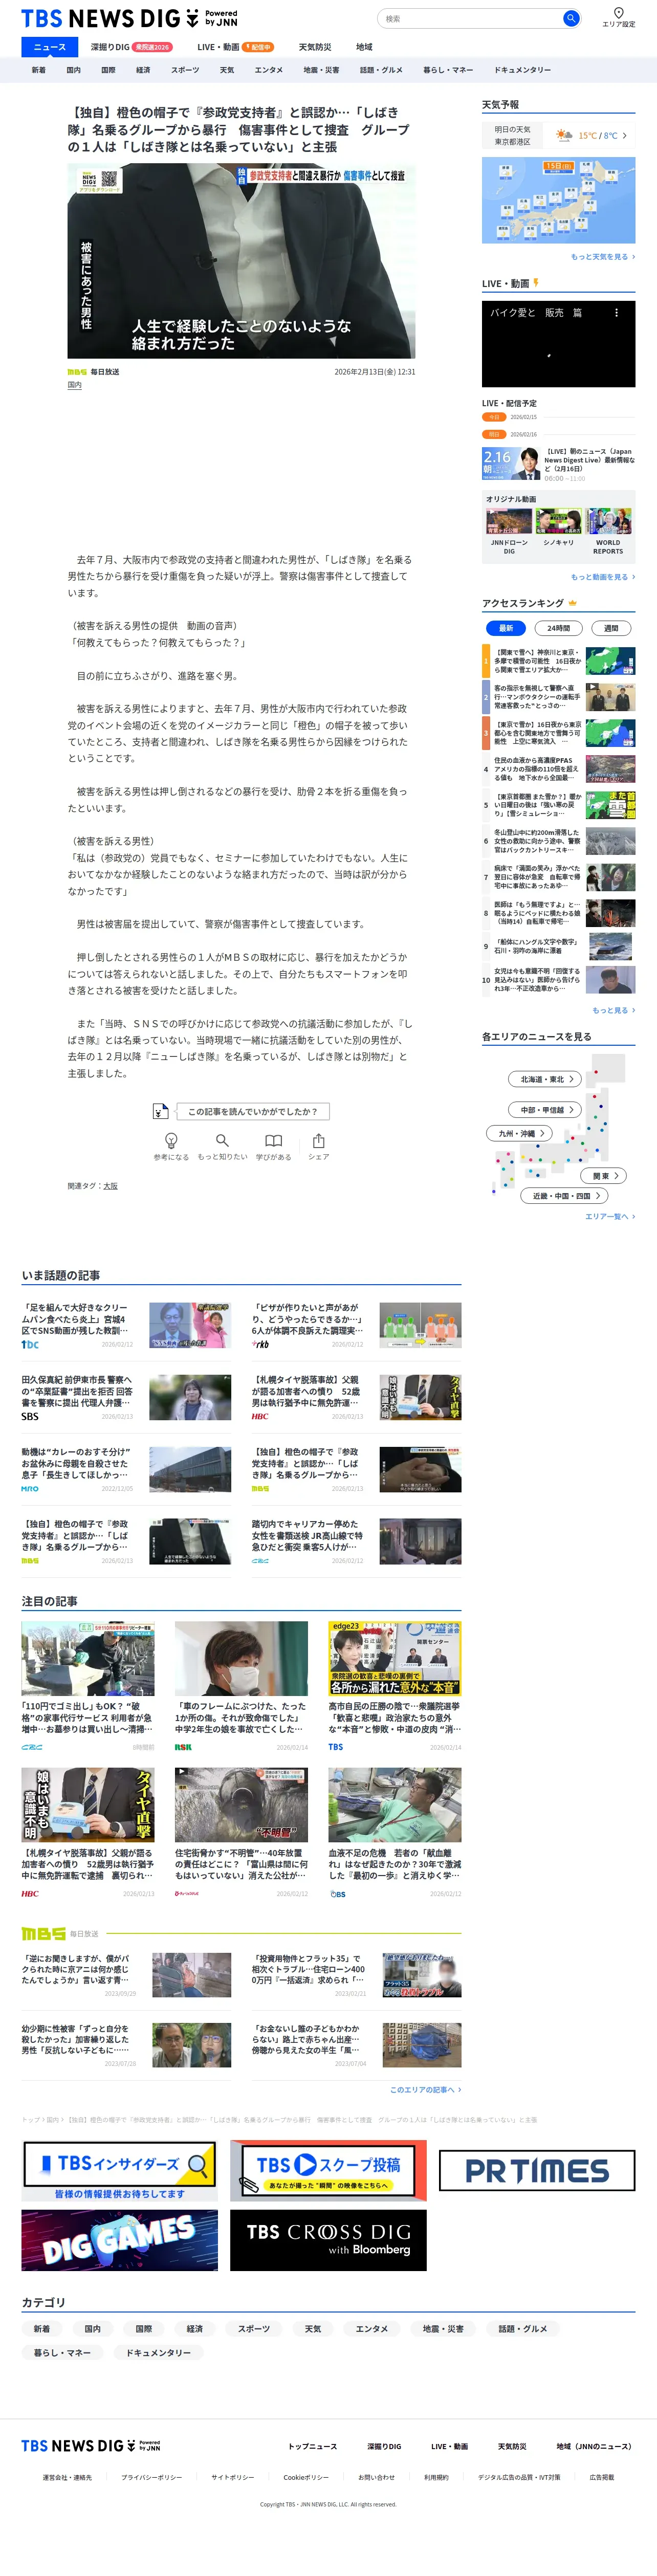
Task: Open the 血液不足の危機 featured article
Action: (x=395, y=1833)
